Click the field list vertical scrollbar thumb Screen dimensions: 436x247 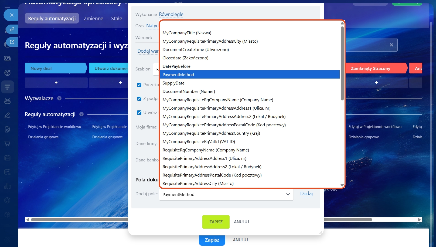point(342,63)
